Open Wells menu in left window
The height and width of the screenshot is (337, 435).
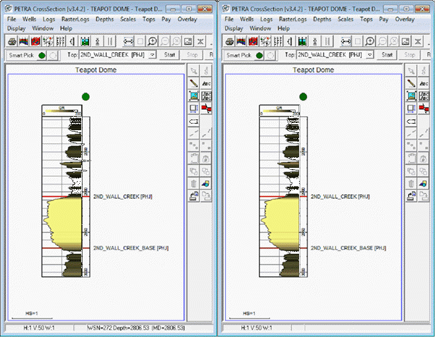(x=29, y=19)
